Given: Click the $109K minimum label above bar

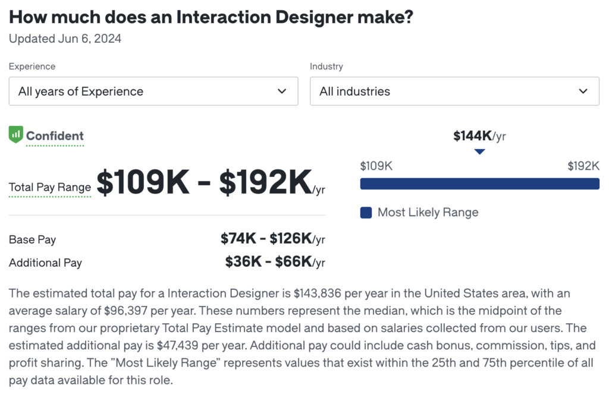Looking at the screenshot, I should click(x=376, y=166).
